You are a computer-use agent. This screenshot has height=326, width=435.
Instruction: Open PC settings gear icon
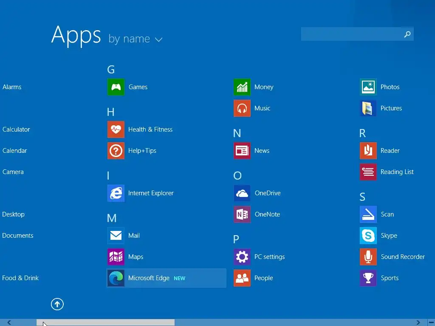(x=242, y=257)
